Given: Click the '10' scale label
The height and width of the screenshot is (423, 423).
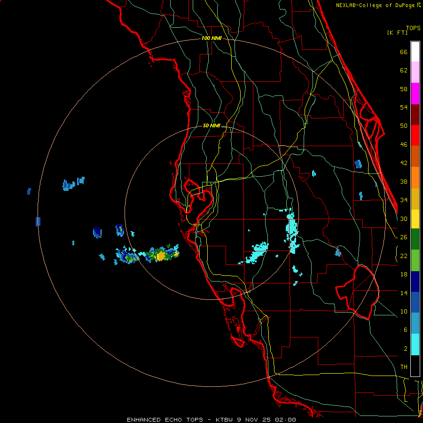Looking at the screenshot, I should (404, 311).
